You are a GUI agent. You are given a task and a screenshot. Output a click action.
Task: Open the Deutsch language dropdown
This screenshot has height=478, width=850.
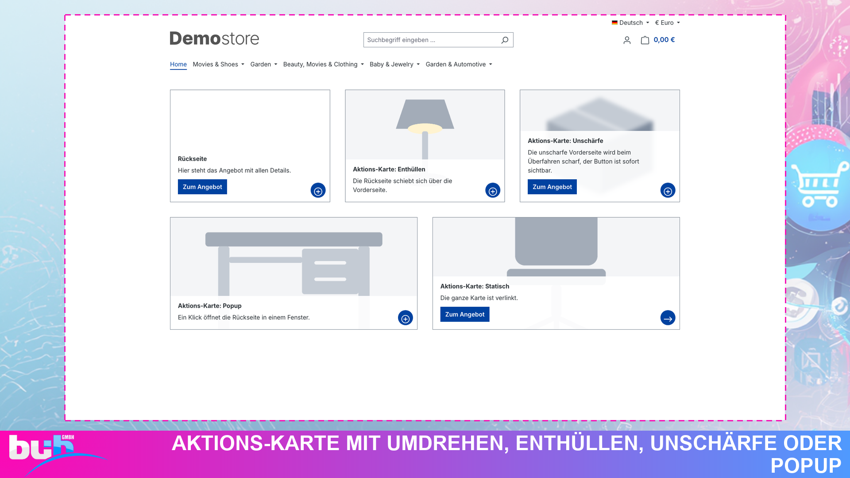click(x=630, y=23)
